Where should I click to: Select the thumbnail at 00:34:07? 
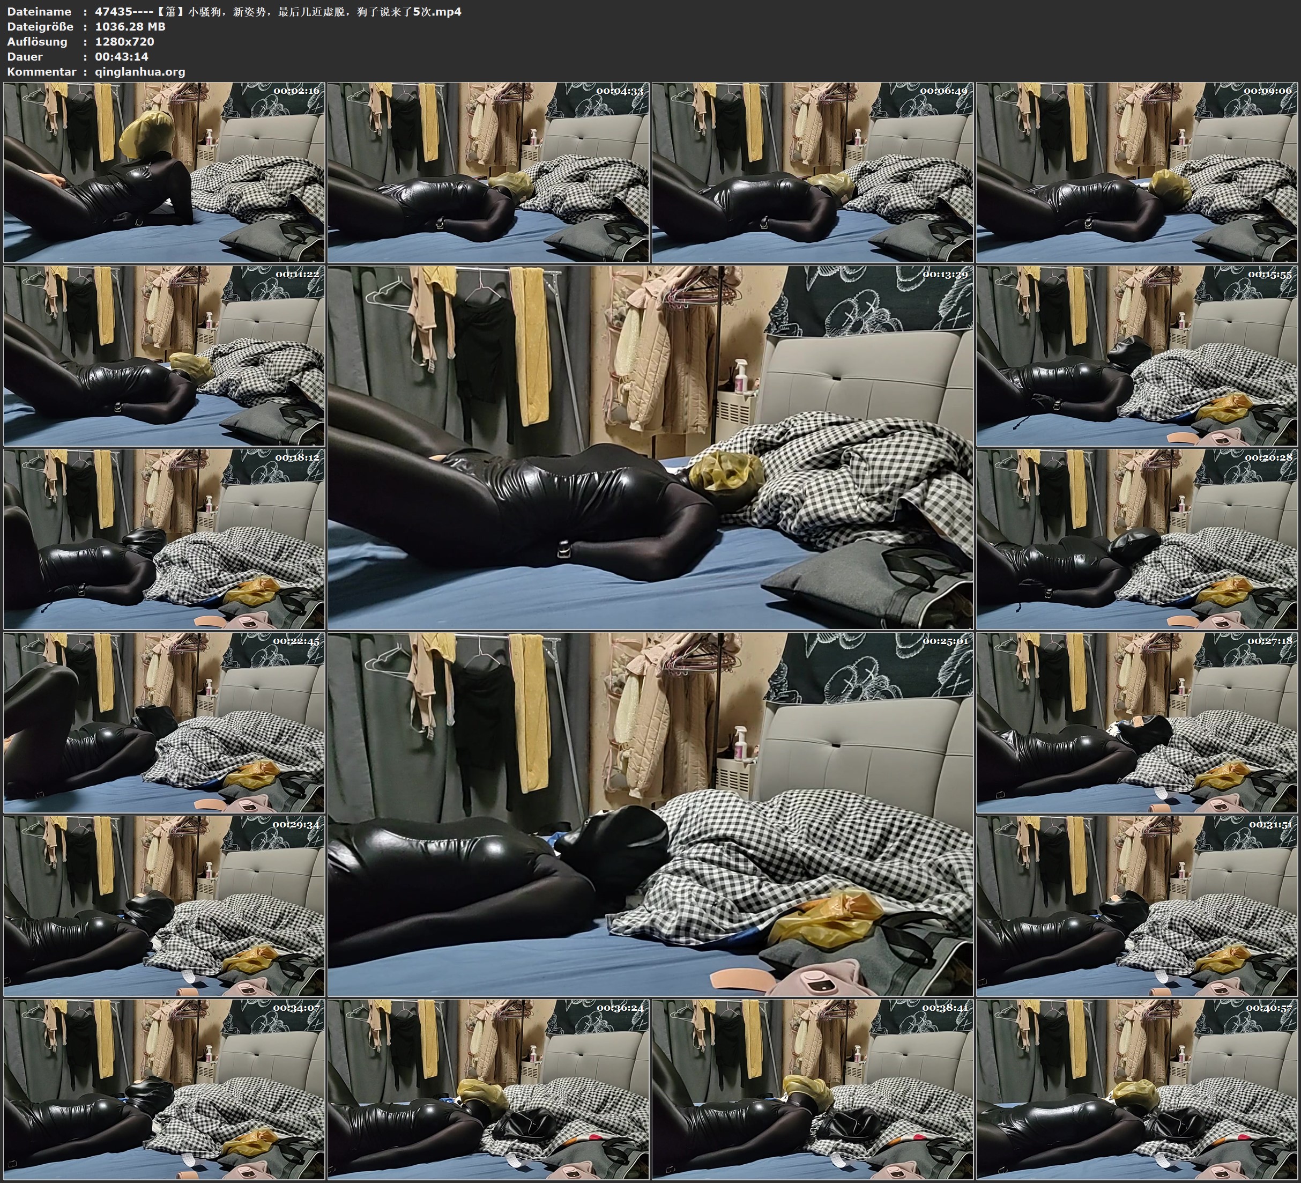(164, 1089)
